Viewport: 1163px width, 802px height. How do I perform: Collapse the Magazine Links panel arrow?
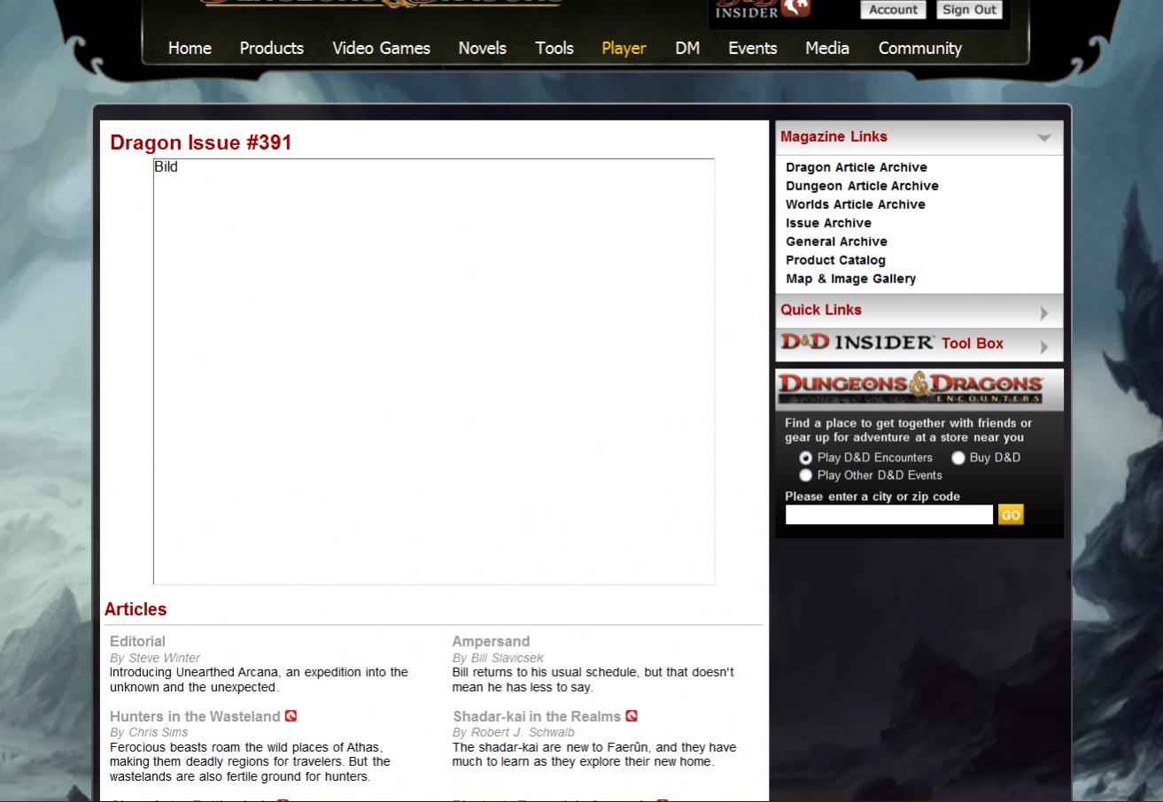1044,138
